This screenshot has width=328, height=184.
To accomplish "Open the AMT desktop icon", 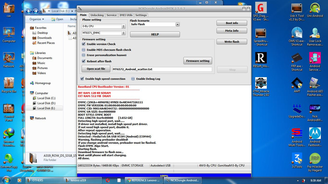I will (297, 86).
